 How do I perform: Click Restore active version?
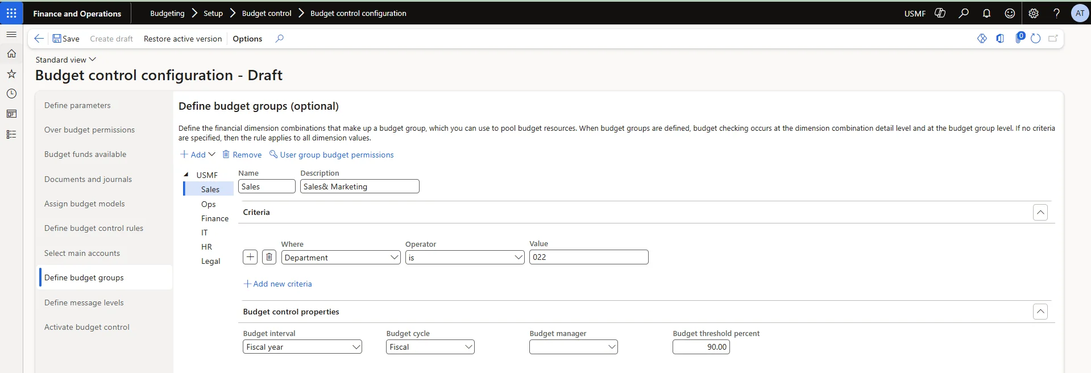pyautogui.click(x=182, y=39)
